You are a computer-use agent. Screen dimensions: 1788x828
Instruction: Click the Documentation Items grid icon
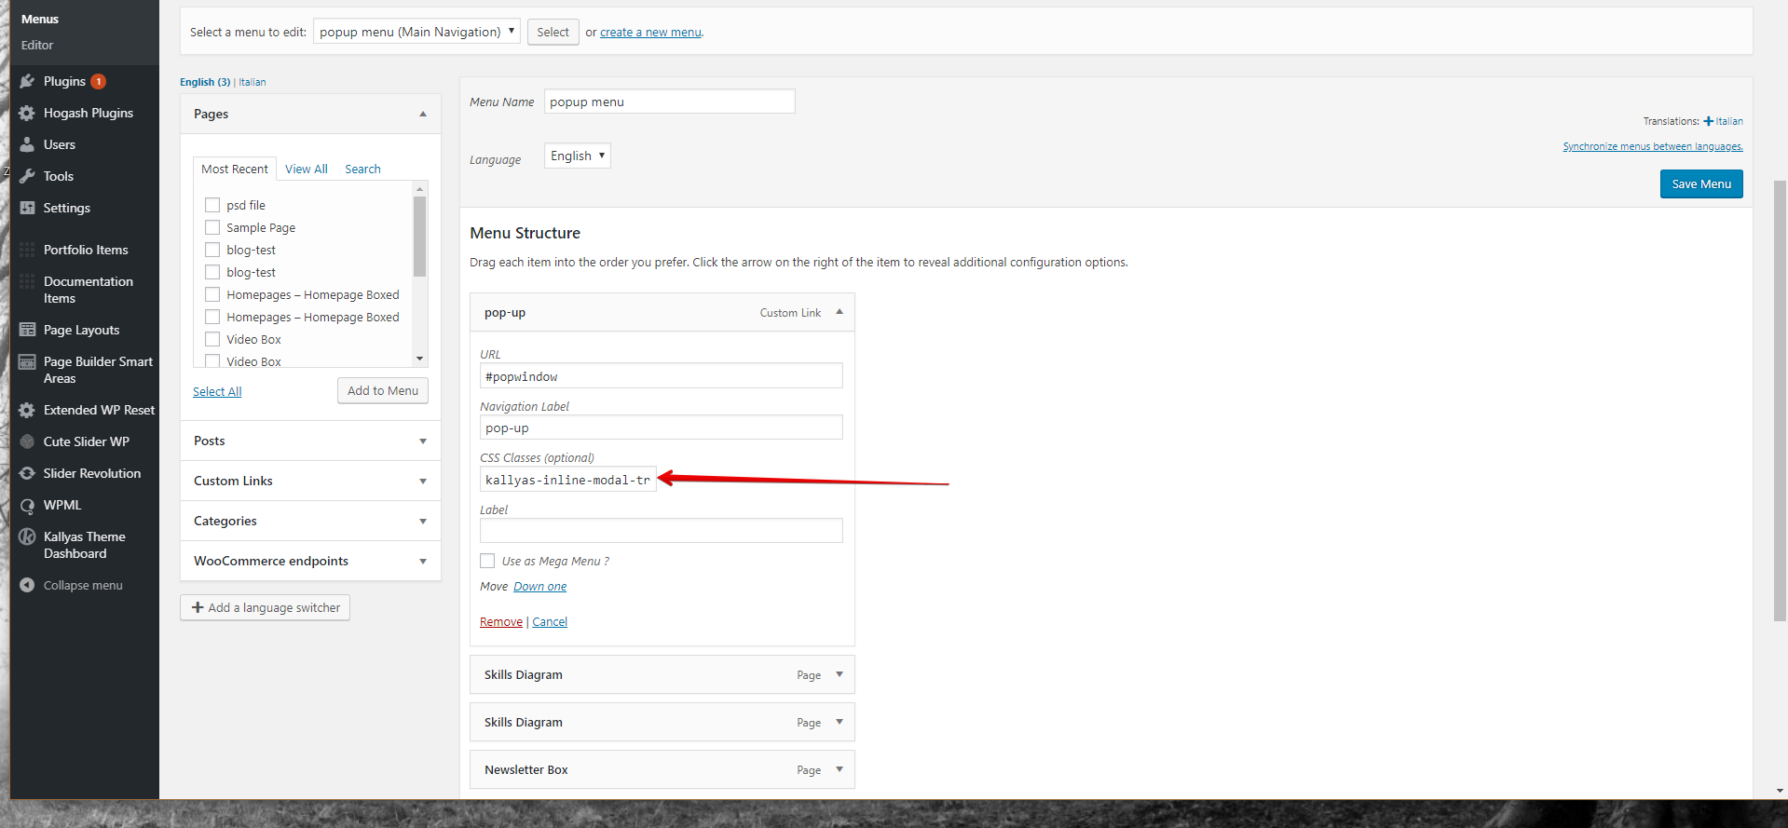(x=27, y=281)
